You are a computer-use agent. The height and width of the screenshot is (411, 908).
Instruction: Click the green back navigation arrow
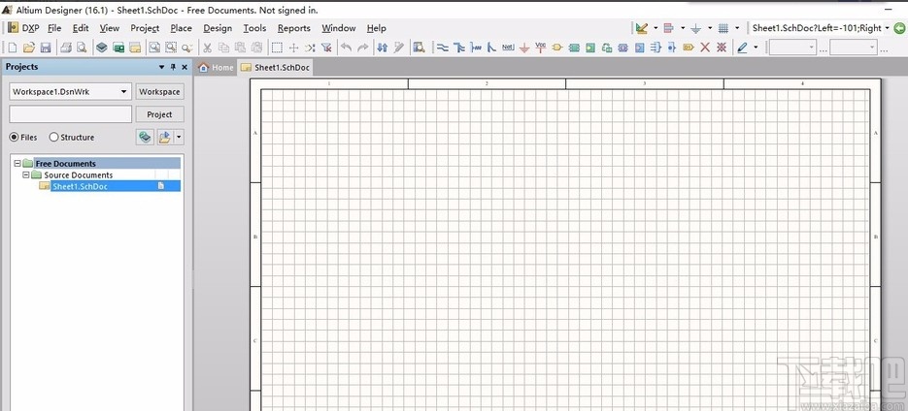(899, 28)
